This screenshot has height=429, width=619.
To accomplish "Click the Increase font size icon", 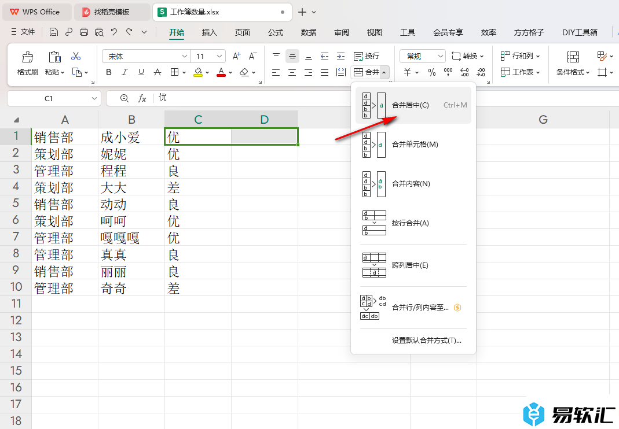I will pyautogui.click(x=236, y=56).
